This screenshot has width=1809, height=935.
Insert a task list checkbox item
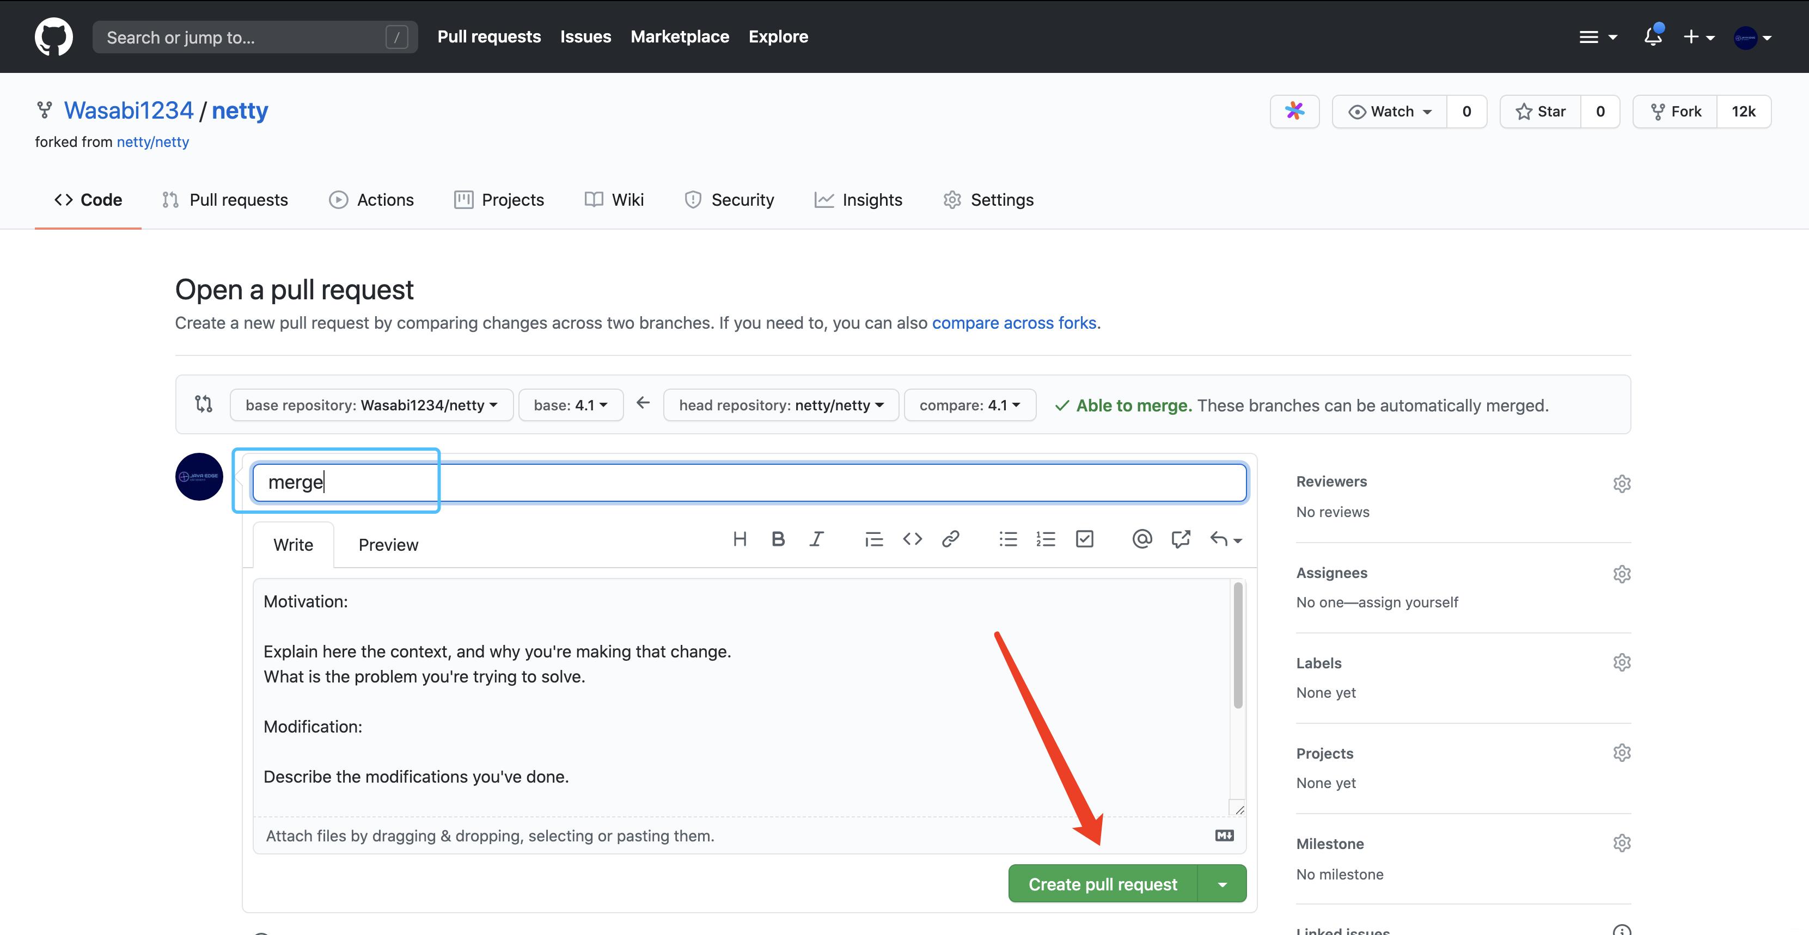click(x=1084, y=539)
